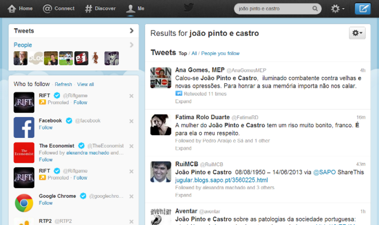The width and height of the screenshot is (379, 225).
Task: Click the retweet icon on Ana Gomes tweet
Action: (179, 93)
